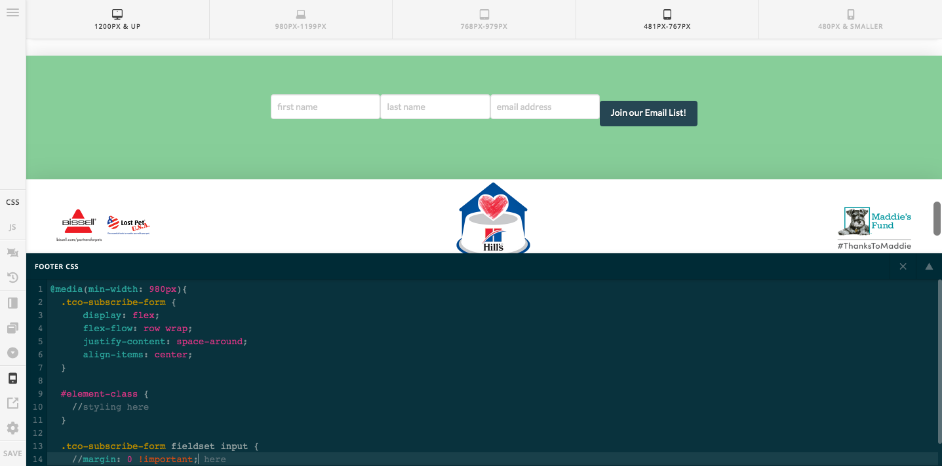Open the JS editor from sidebar

12,227
